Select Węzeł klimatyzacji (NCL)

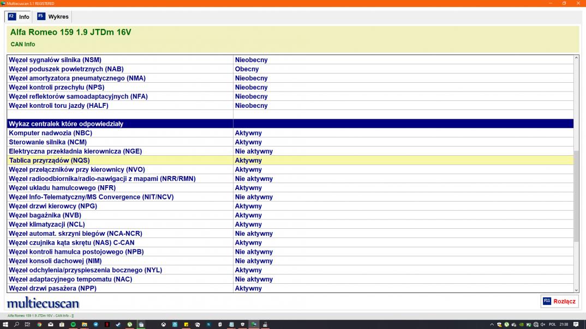point(290,224)
